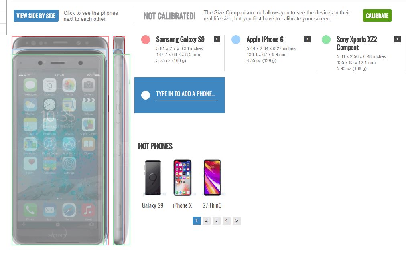Image resolution: width=406 pixels, height=253 pixels.
Task: Go to hot phones page 5
Action: point(236,221)
